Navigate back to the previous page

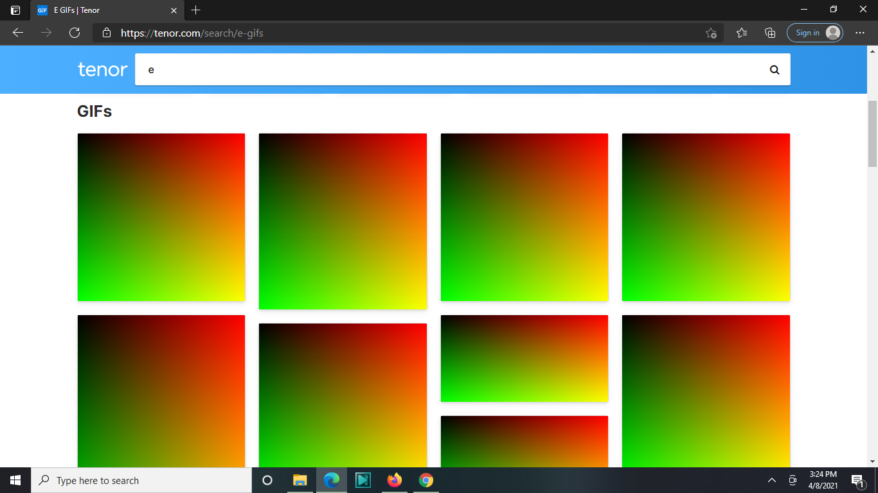pyautogui.click(x=17, y=33)
